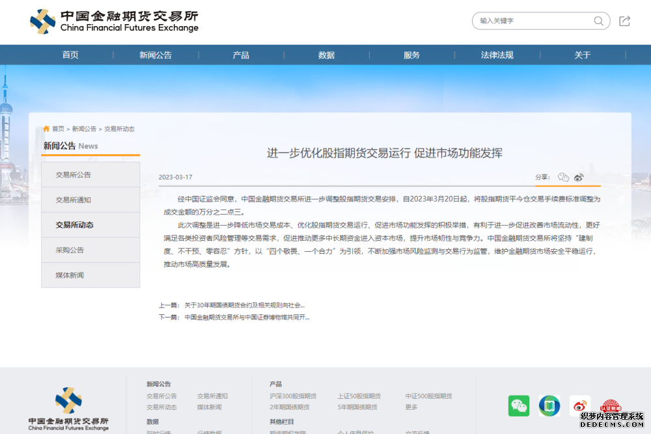The width and height of the screenshot is (651, 434).
Task: Open the green WeChat icon in footer
Action: [519, 406]
